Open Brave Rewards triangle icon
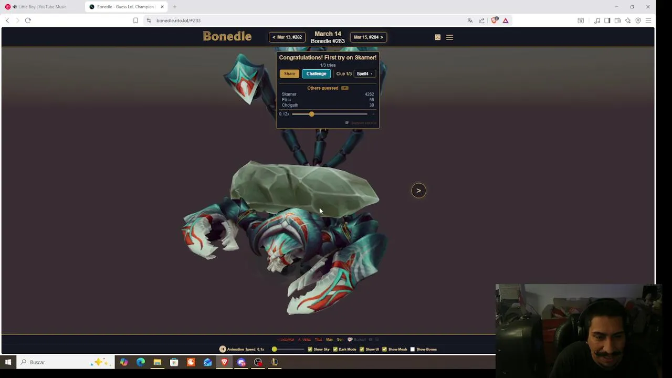 click(506, 20)
